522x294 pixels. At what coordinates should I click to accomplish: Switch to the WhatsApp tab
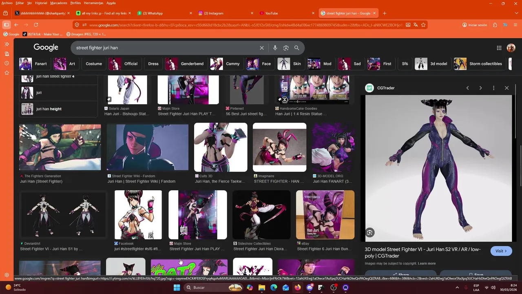(165, 13)
